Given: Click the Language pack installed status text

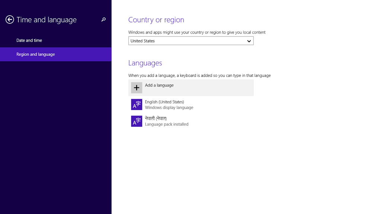Looking at the screenshot, I should (167, 124).
